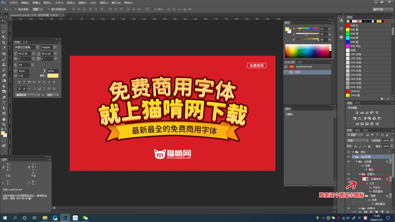Screen dimensions: 395x222
Task: Select the 打开 history state
Action: (307, 72)
